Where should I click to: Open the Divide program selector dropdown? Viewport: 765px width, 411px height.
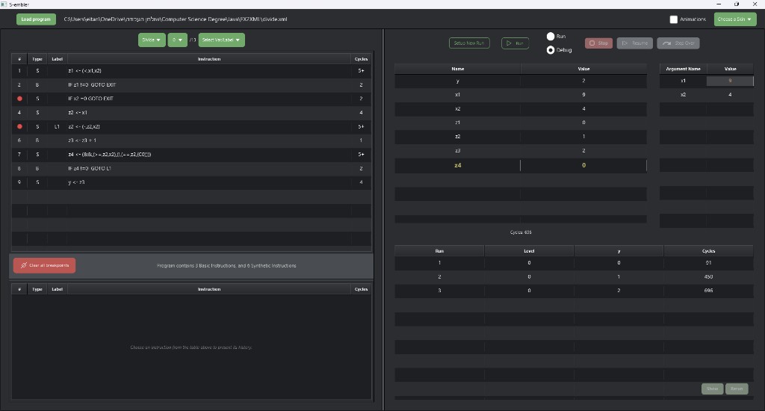coord(152,40)
